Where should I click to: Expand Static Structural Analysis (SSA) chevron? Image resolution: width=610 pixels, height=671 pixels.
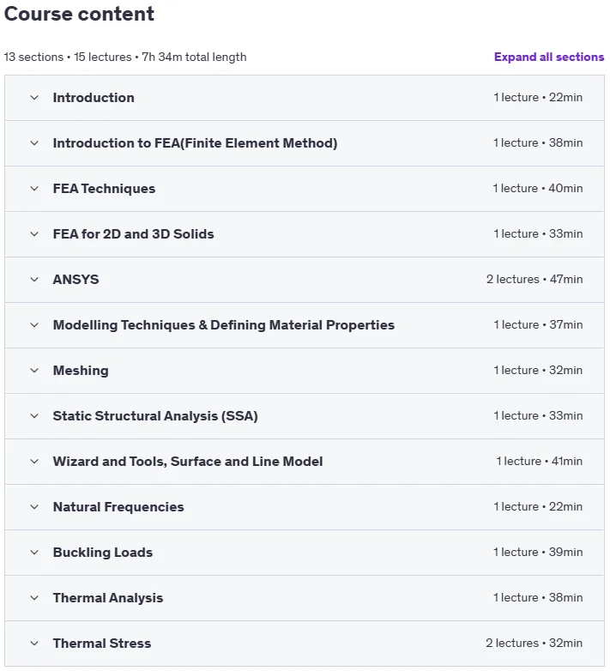(34, 416)
